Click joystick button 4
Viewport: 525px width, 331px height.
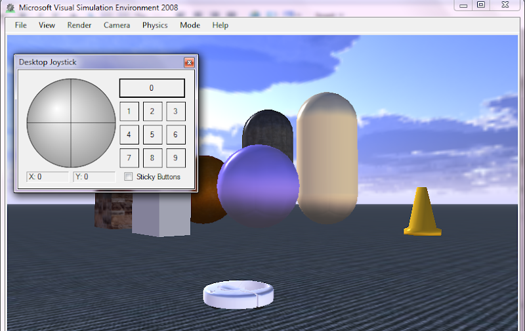pos(129,135)
